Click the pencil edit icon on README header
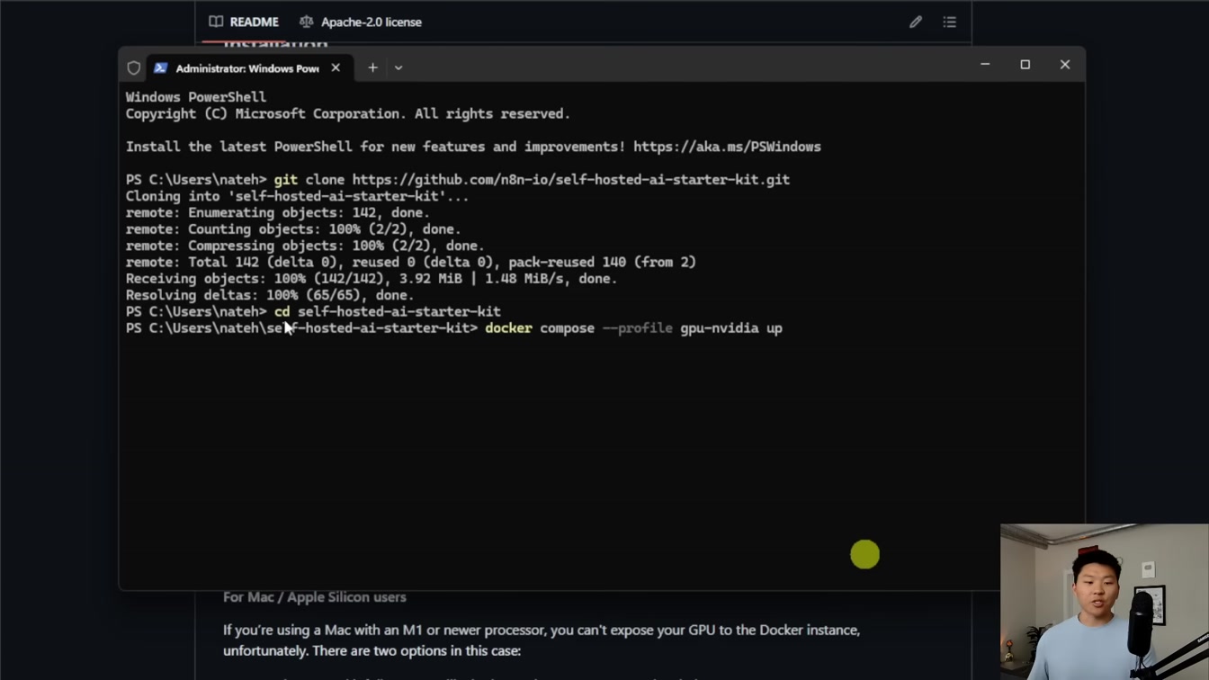This screenshot has width=1209, height=680. click(x=916, y=22)
